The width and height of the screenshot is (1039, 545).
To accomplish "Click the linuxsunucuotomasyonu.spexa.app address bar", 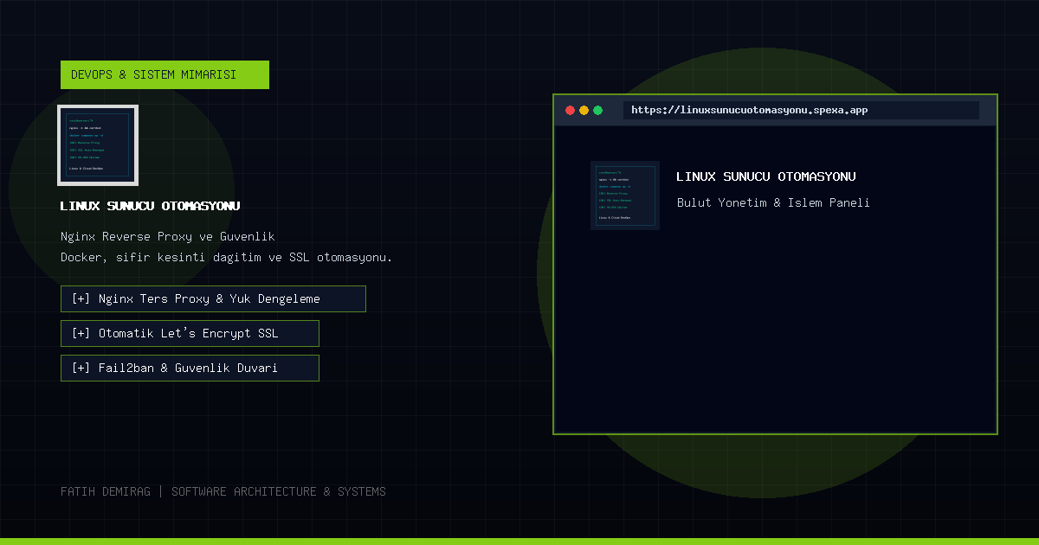I will coord(801,110).
